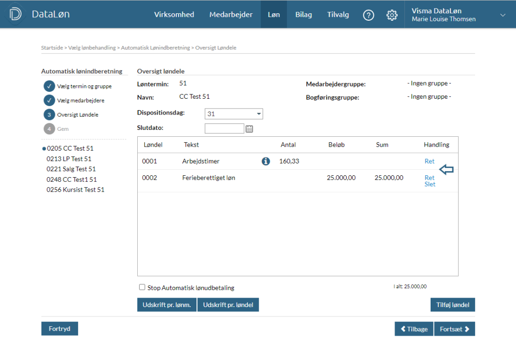Image resolution: width=516 pixels, height=351 pixels.
Task: Click Ret for Arbejdstimer row
Action: [x=429, y=161]
